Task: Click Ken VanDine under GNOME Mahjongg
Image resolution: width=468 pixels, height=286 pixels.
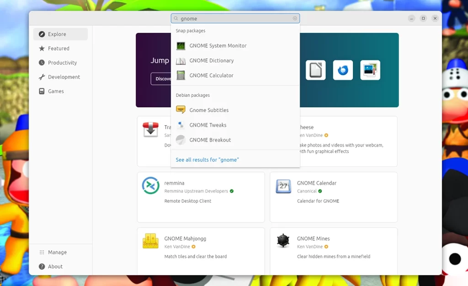Action: [177, 247]
